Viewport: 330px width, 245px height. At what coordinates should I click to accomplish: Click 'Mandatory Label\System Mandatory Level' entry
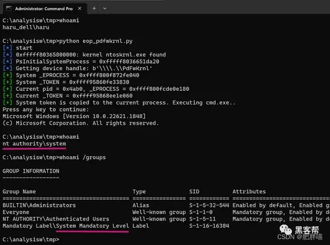click(x=66, y=226)
